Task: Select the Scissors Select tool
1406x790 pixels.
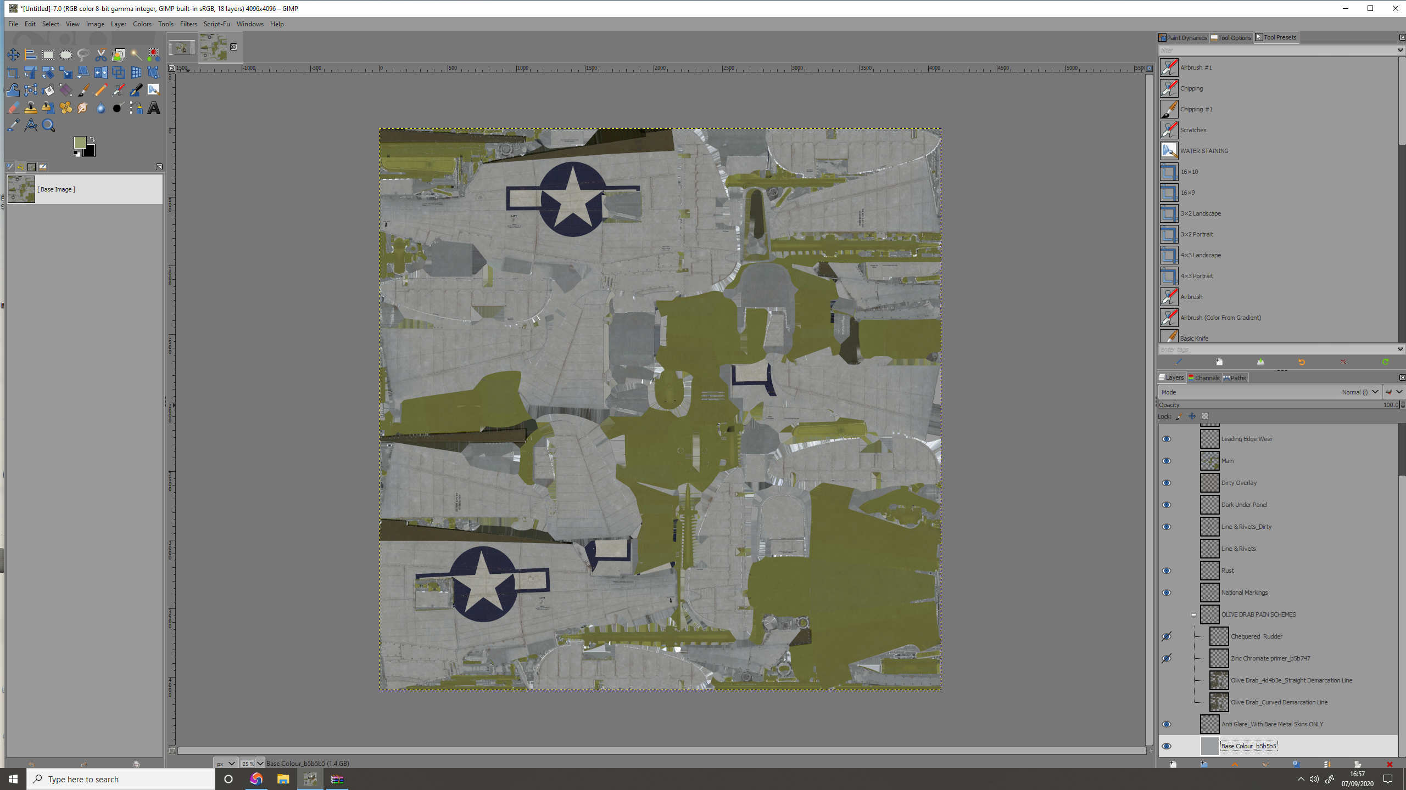Action: tap(101, 55)
